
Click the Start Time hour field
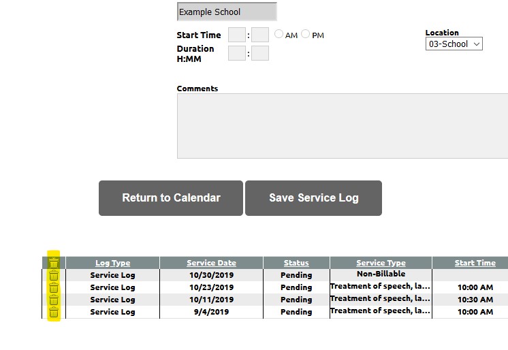(x=237, y=35)
